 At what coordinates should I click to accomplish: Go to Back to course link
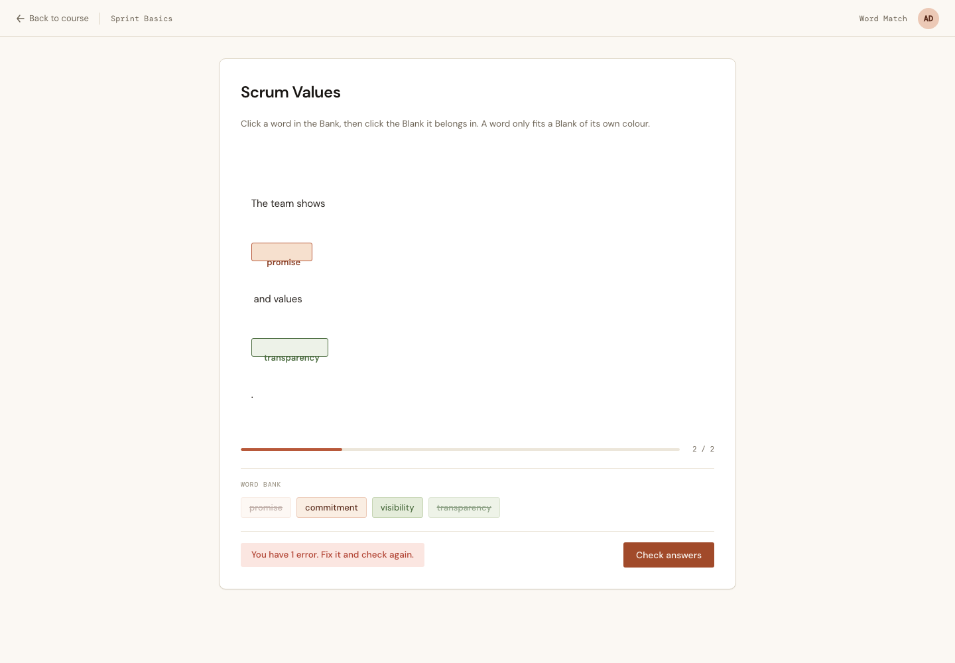pos(52,19)
